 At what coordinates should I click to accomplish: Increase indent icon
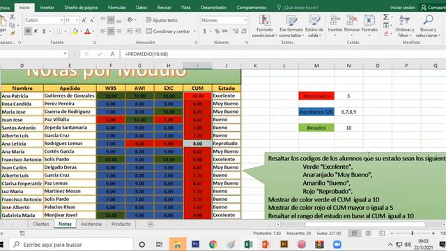coord(138,31)
